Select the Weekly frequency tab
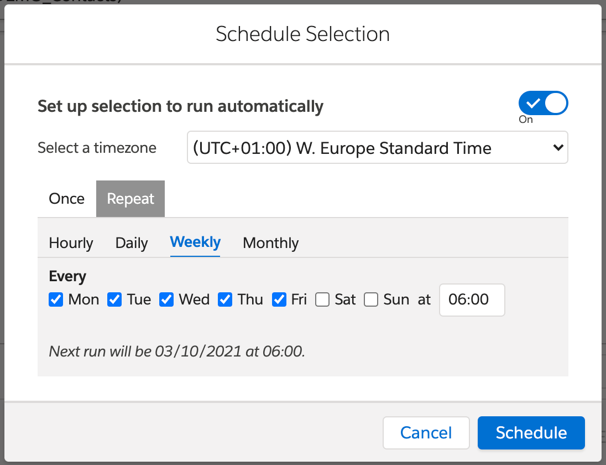The width and height of the screenshot is (606, 465). [195, 242]
